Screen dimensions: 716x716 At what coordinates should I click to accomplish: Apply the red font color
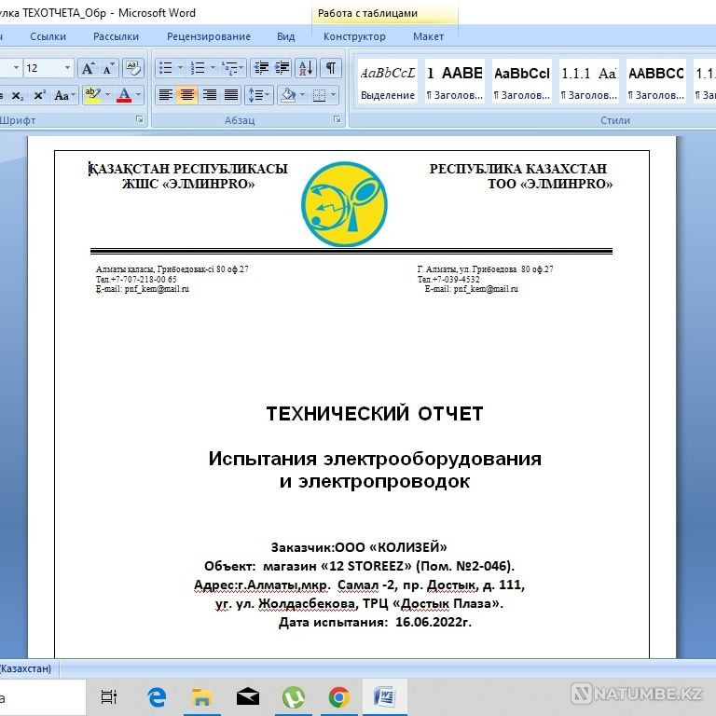point(124,95)
